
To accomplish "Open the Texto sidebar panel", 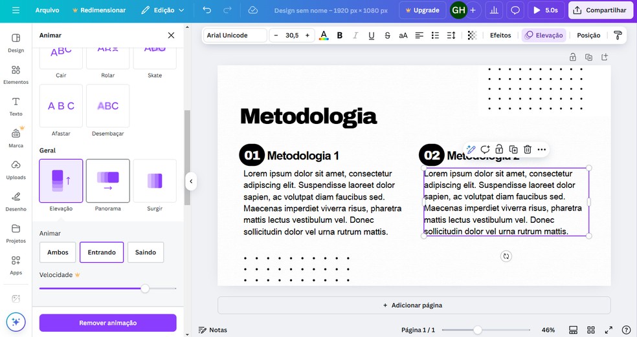I will click(x=16, y=107).
